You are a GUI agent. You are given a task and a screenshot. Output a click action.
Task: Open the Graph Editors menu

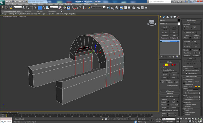(x=59, y=4)
